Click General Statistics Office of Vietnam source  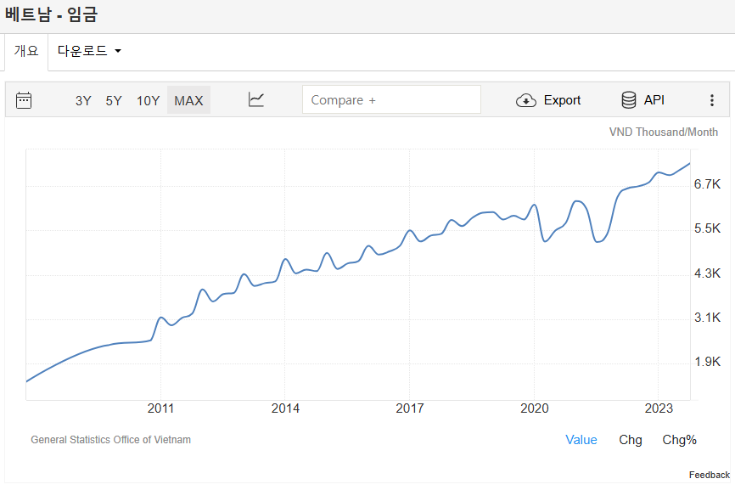click(110, 440)
